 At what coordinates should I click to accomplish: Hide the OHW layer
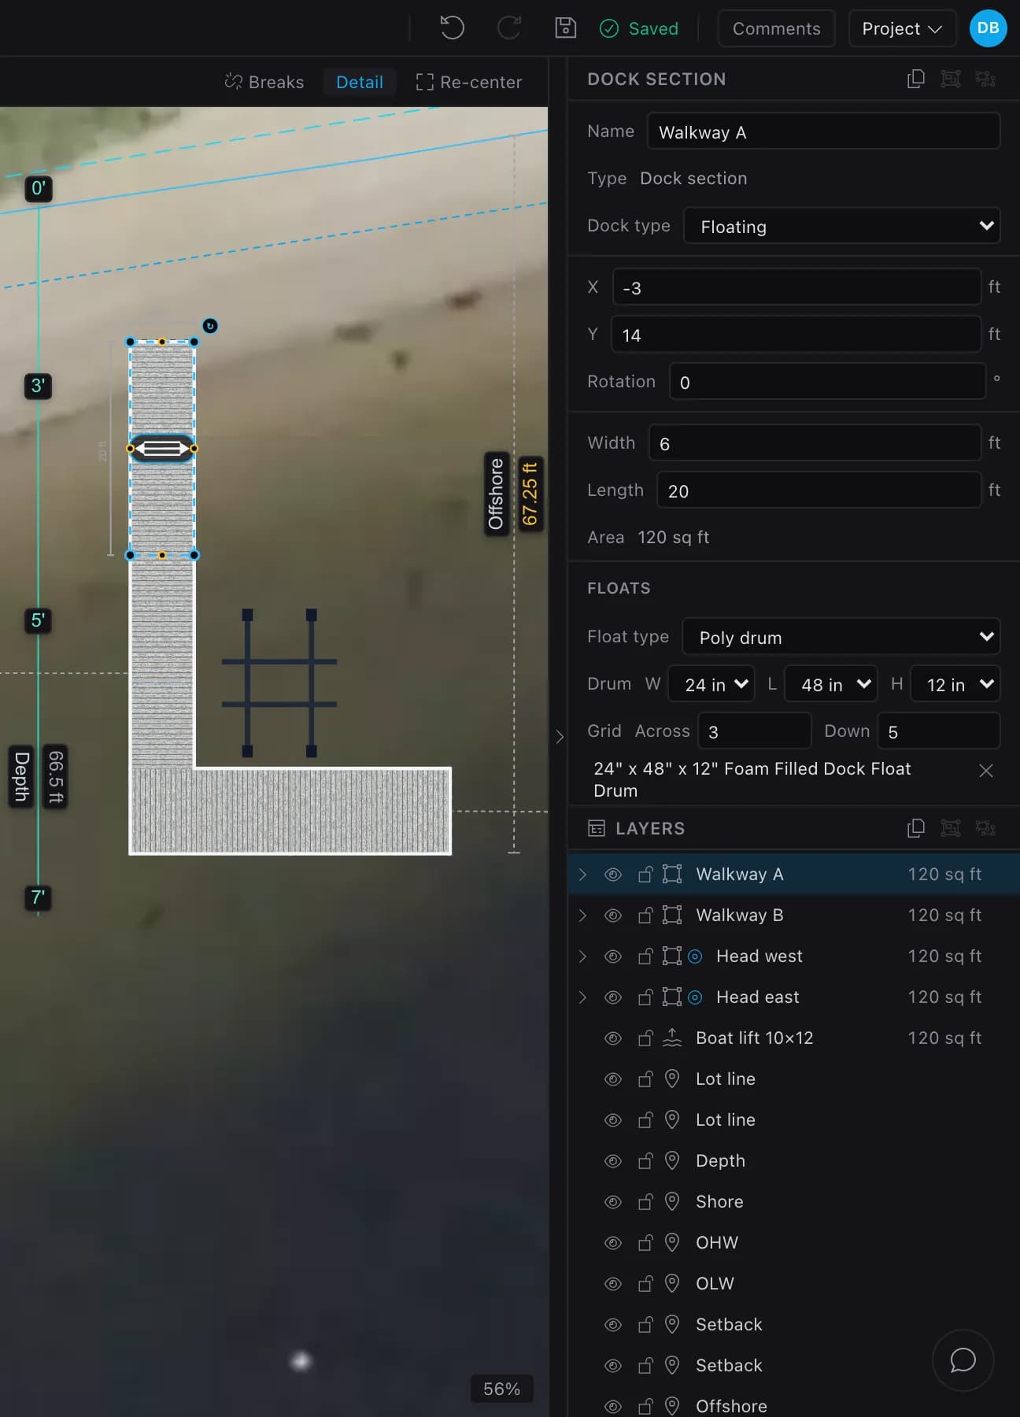point(612,1242)
